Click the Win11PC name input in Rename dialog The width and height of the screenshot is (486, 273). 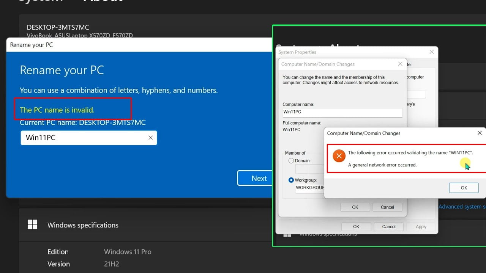88,138
